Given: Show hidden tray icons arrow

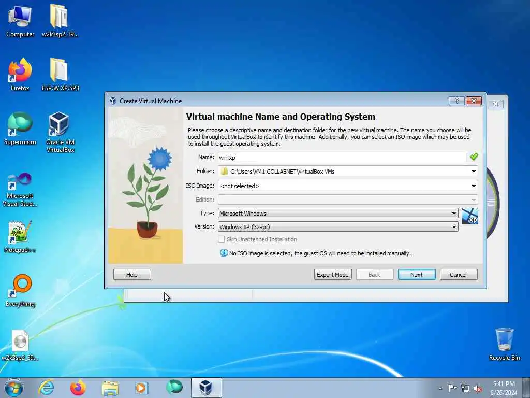Looking at the screenshot, I should (440, 388).
